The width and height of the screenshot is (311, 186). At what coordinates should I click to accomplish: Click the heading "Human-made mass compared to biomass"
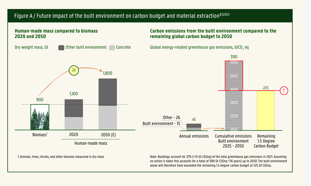click(56, 31)
